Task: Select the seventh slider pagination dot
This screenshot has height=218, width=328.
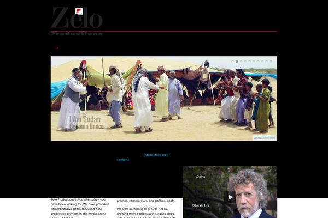Action: tap(258, 62)
